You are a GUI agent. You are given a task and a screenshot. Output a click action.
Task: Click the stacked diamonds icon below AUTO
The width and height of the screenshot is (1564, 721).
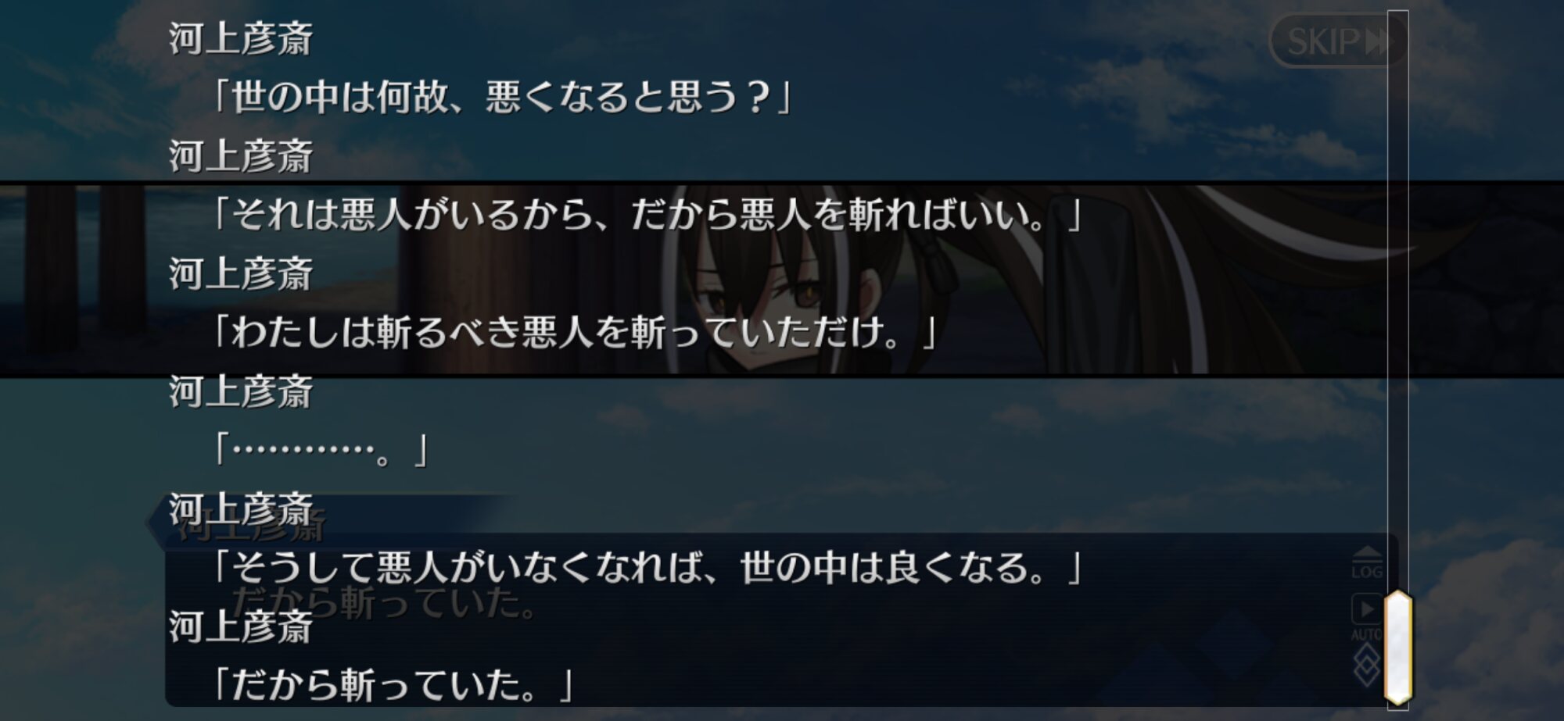(1366, 665)
